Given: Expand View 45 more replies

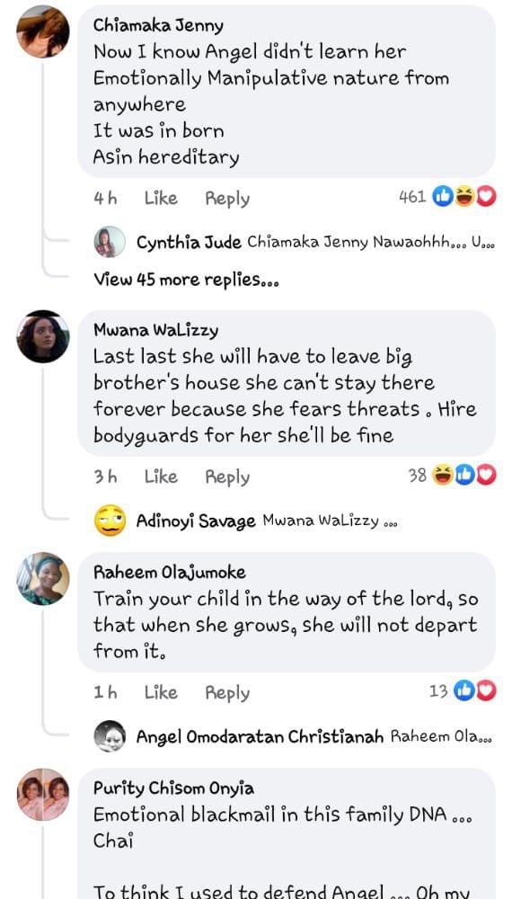Looking at the screenshot, I should pos(186,280).
